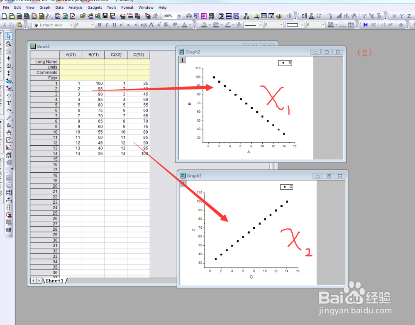Click the legend box in Graph2
415x325 pixels.
click(x=285, y=63)
